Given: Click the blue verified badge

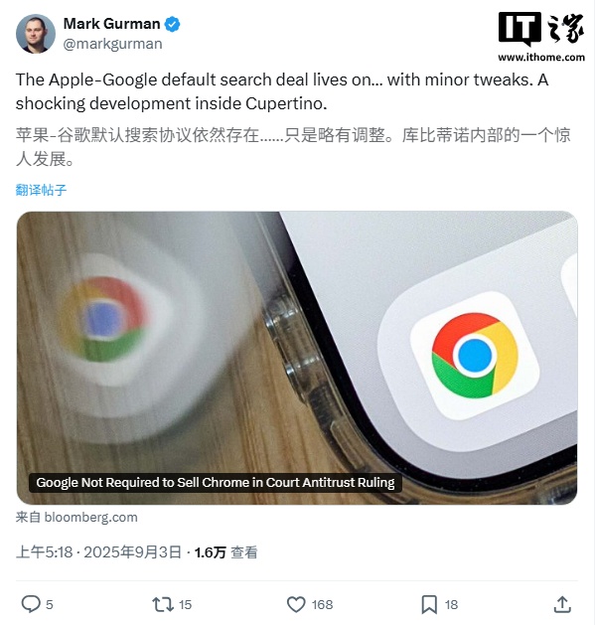Looking at the screenshot, I should tap(172, 24).
